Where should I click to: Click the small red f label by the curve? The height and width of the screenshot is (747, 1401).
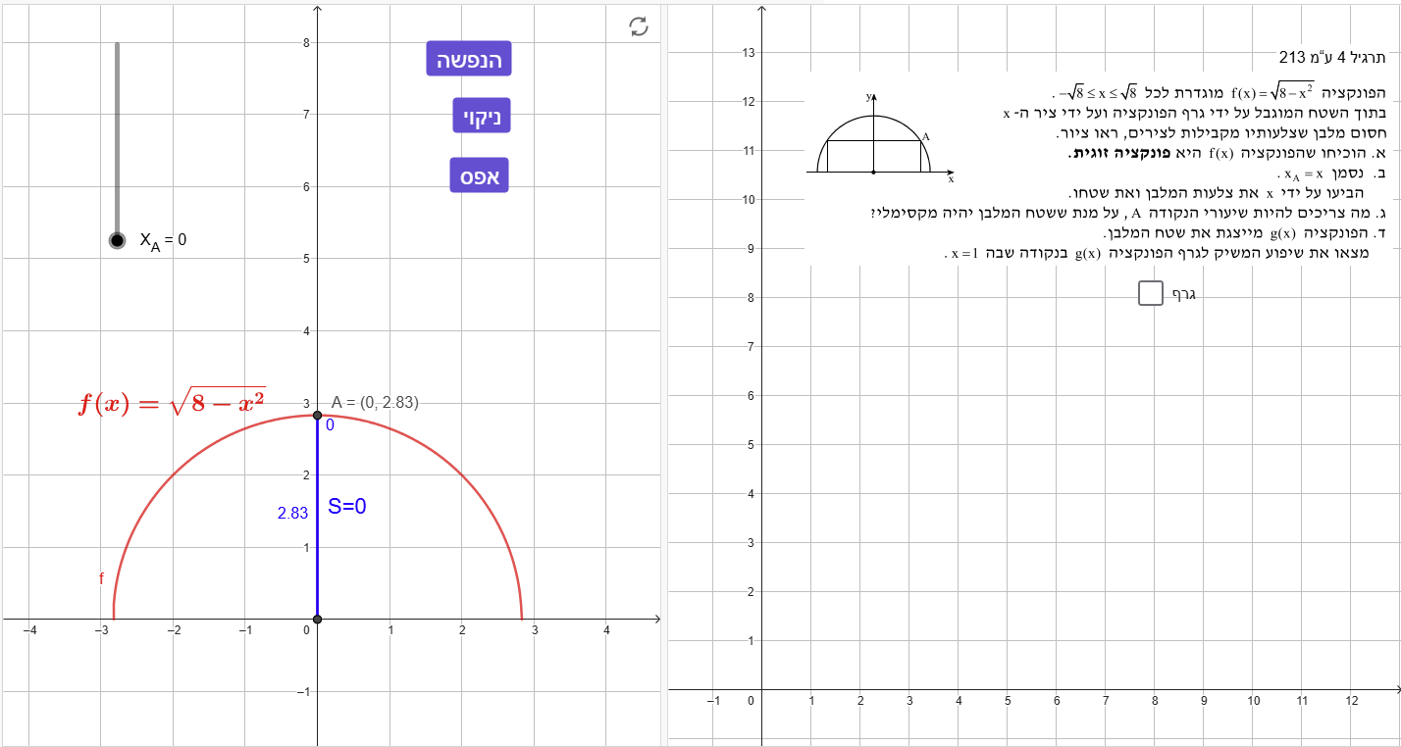point(101,579)
